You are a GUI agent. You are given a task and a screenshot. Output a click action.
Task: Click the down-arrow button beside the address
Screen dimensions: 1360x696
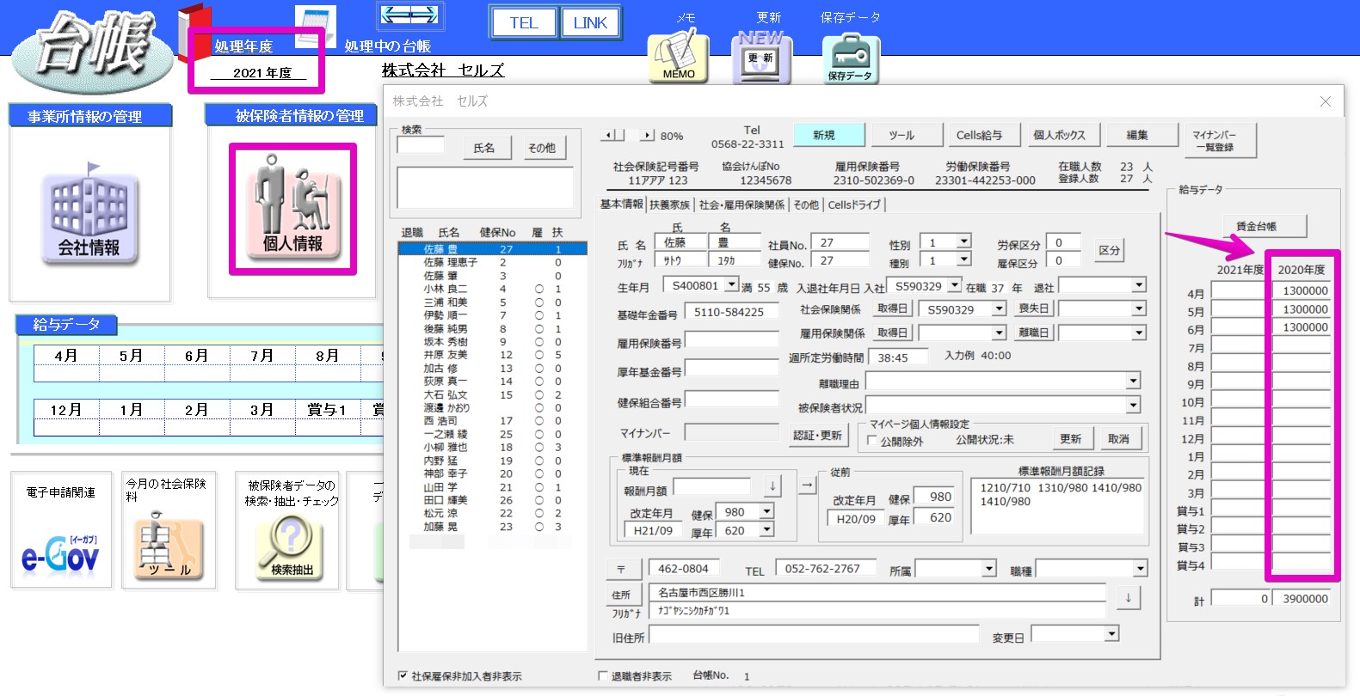1128,597
